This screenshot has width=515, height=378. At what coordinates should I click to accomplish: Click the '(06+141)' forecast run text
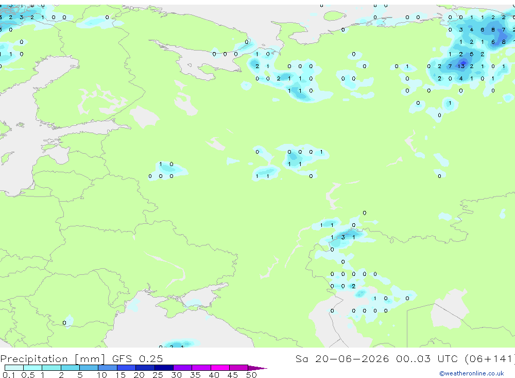(490, 358)
